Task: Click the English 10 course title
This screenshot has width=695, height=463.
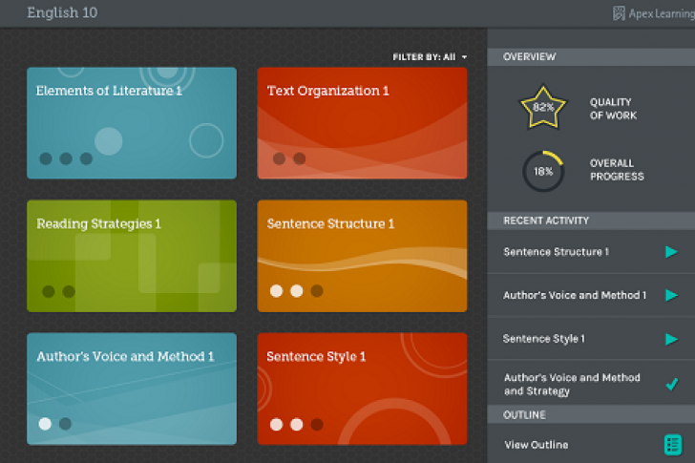Action: (62, 13)
